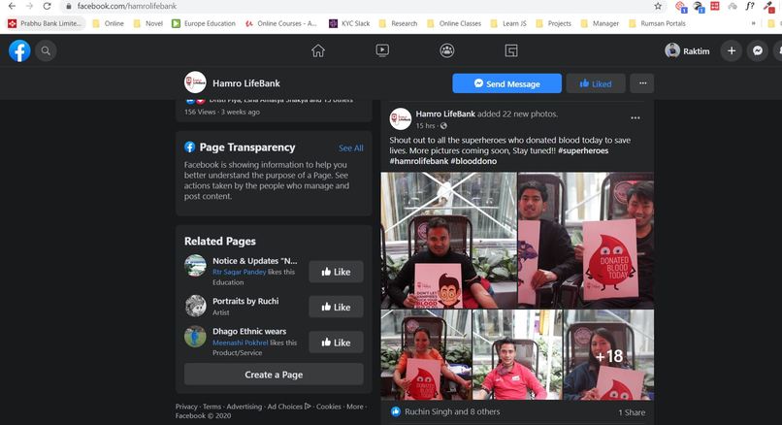Open the Research bookmarks folder
782x425 pixels.
coord(398,23)
